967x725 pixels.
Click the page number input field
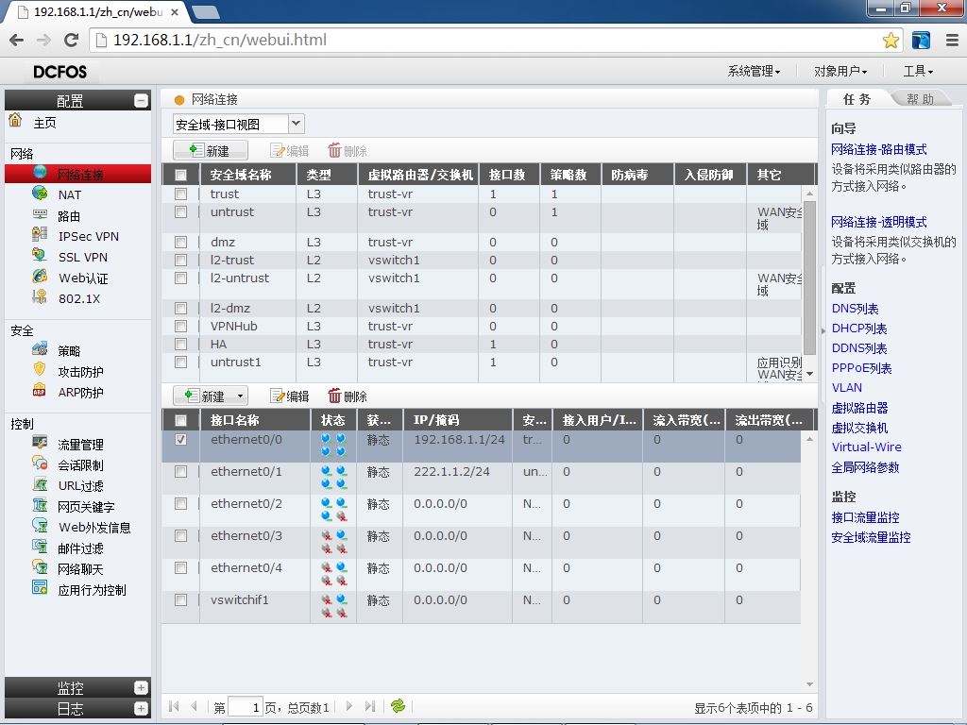click(x=245, y=707)
